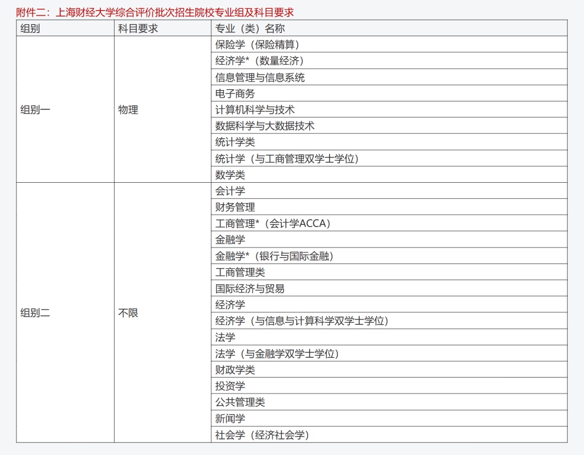Select the 专业（类）名称 column header
The height and width of the screenshot is (455, 584).
click(x=389, y=29)
